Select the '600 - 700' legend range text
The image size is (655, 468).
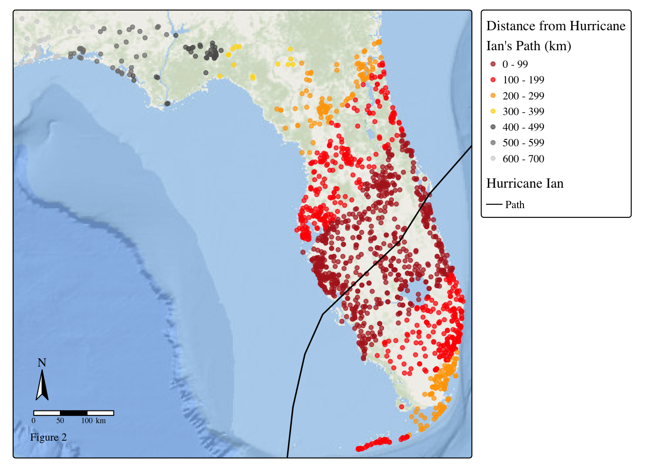pyautogui.click(x=523, y=158)
